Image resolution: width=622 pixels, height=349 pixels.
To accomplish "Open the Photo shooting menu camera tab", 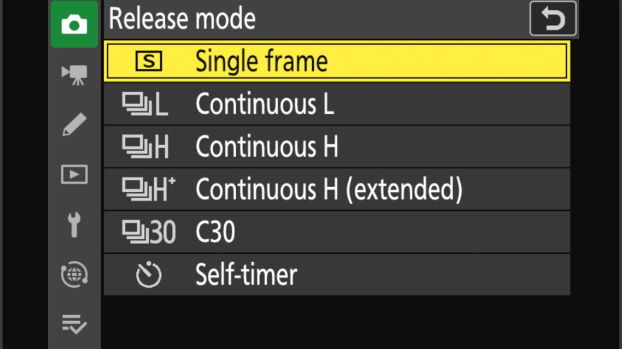I will point(74,25).
